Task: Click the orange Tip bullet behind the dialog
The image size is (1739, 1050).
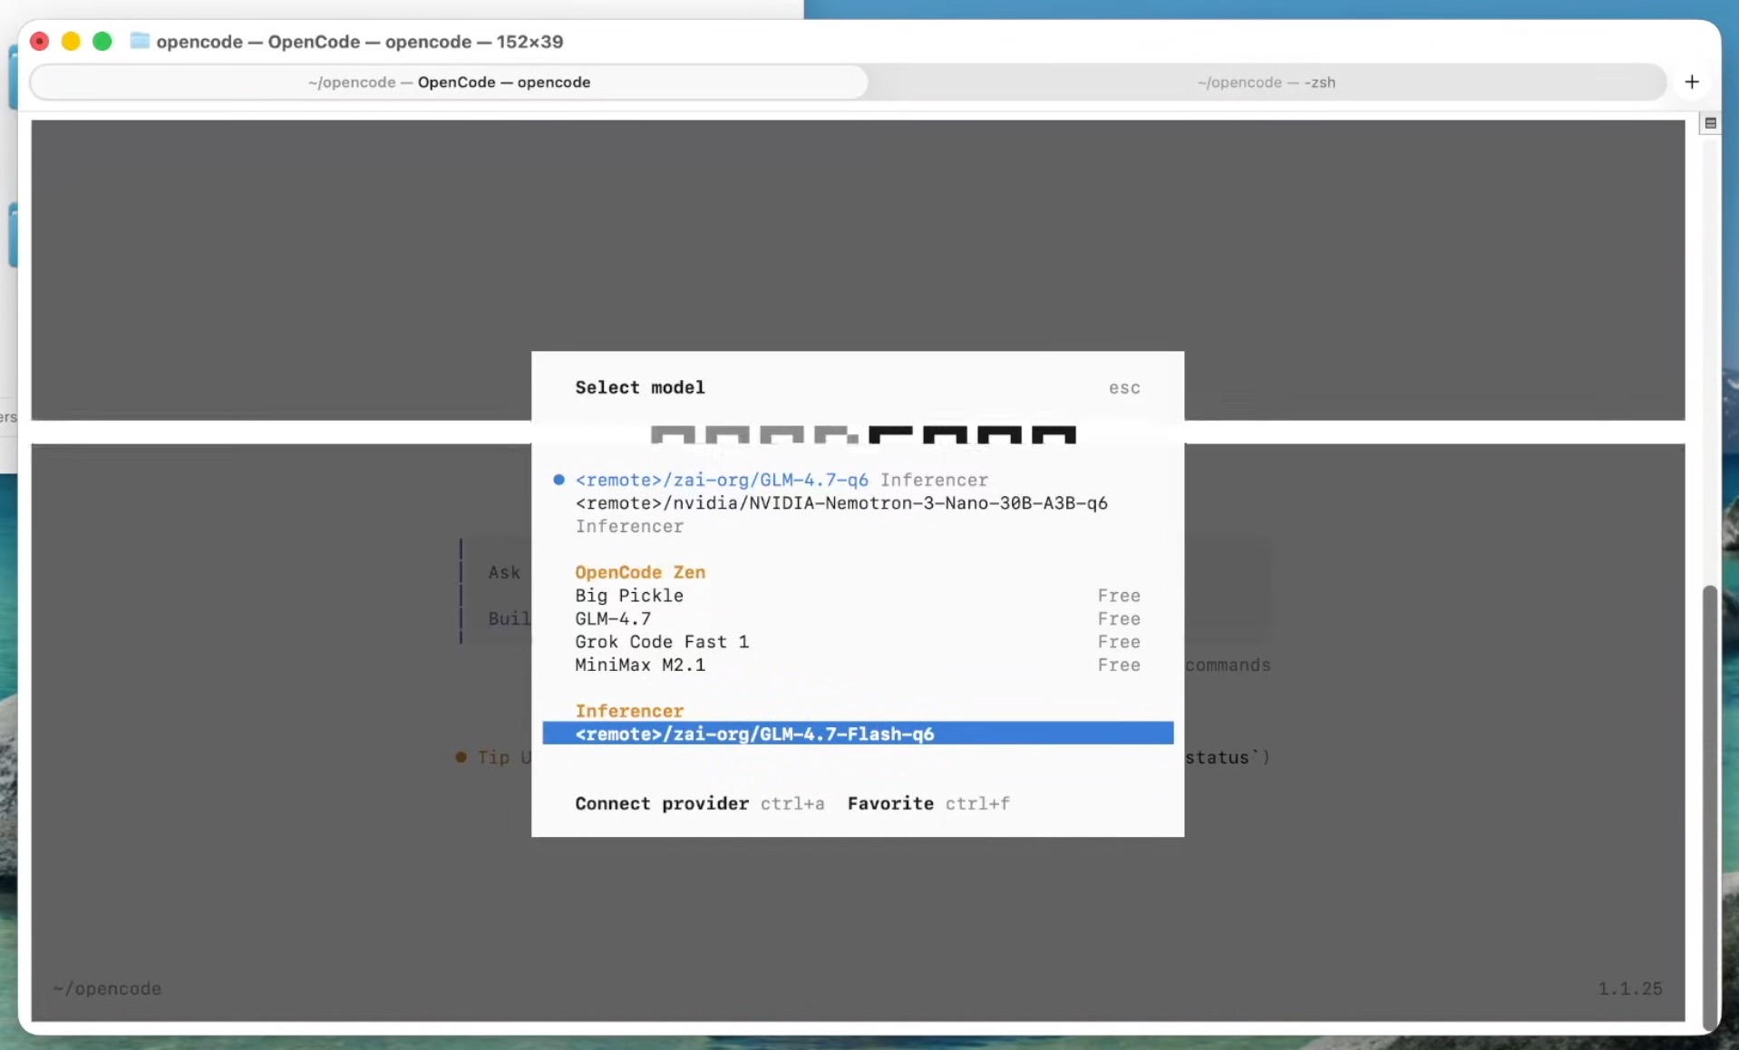Action: (x=461, y=757)
